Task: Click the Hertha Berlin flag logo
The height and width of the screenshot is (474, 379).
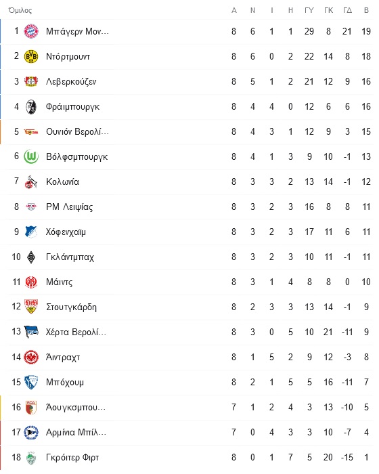Action: (31, 332)
